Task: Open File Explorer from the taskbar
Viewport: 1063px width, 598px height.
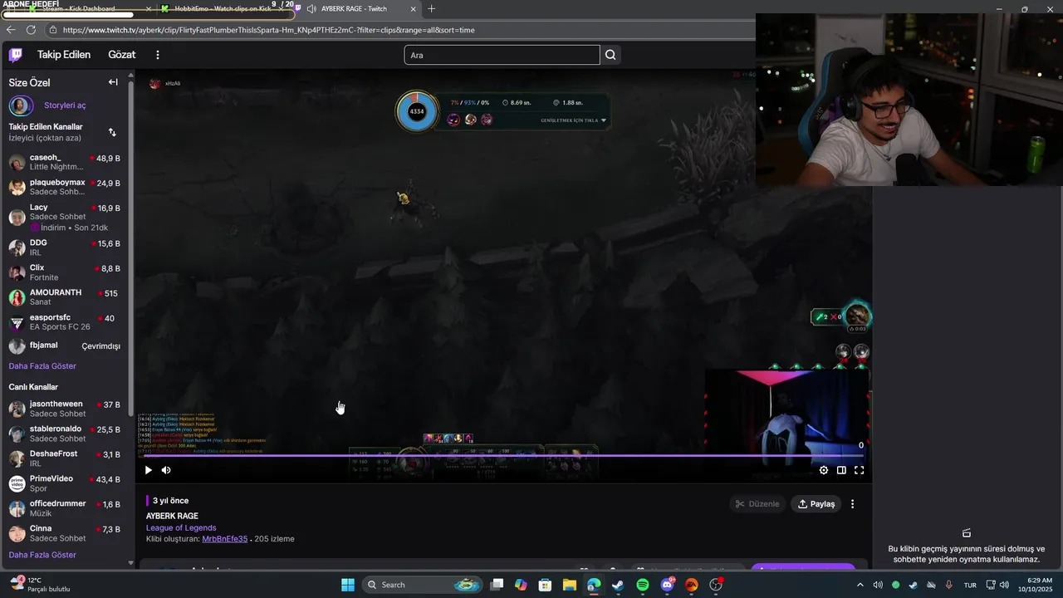Action: coord(570,585)
